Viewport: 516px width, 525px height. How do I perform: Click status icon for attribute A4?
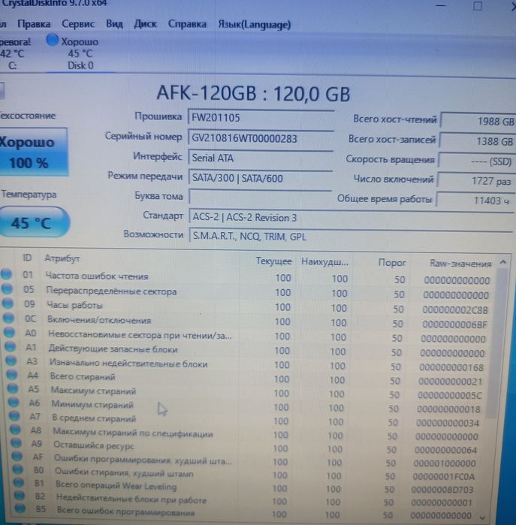(12, 375)
